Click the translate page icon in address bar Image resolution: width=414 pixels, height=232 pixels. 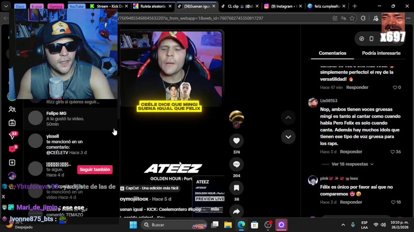(343, 18)
